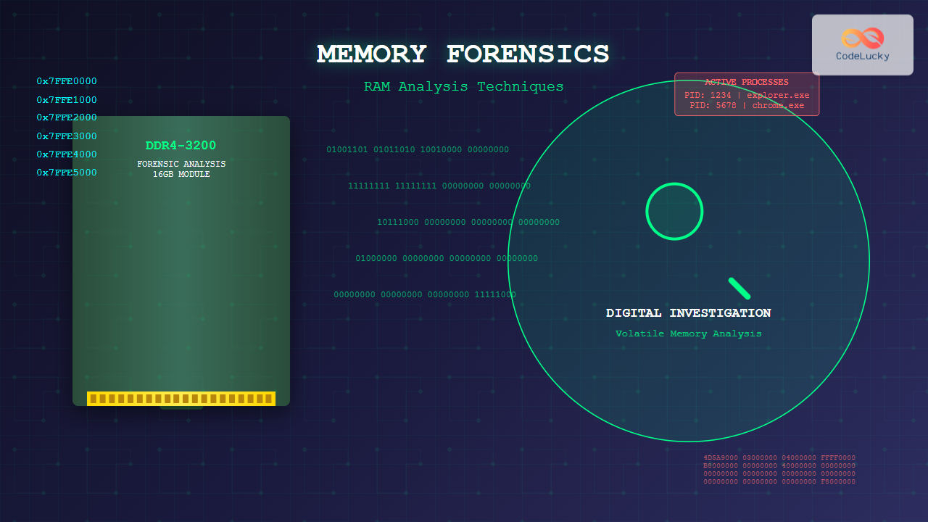The height and width of the screenshot is (522, 928).
Task: Select memory address 0x7FFE4000
Action: coord(67,154)
